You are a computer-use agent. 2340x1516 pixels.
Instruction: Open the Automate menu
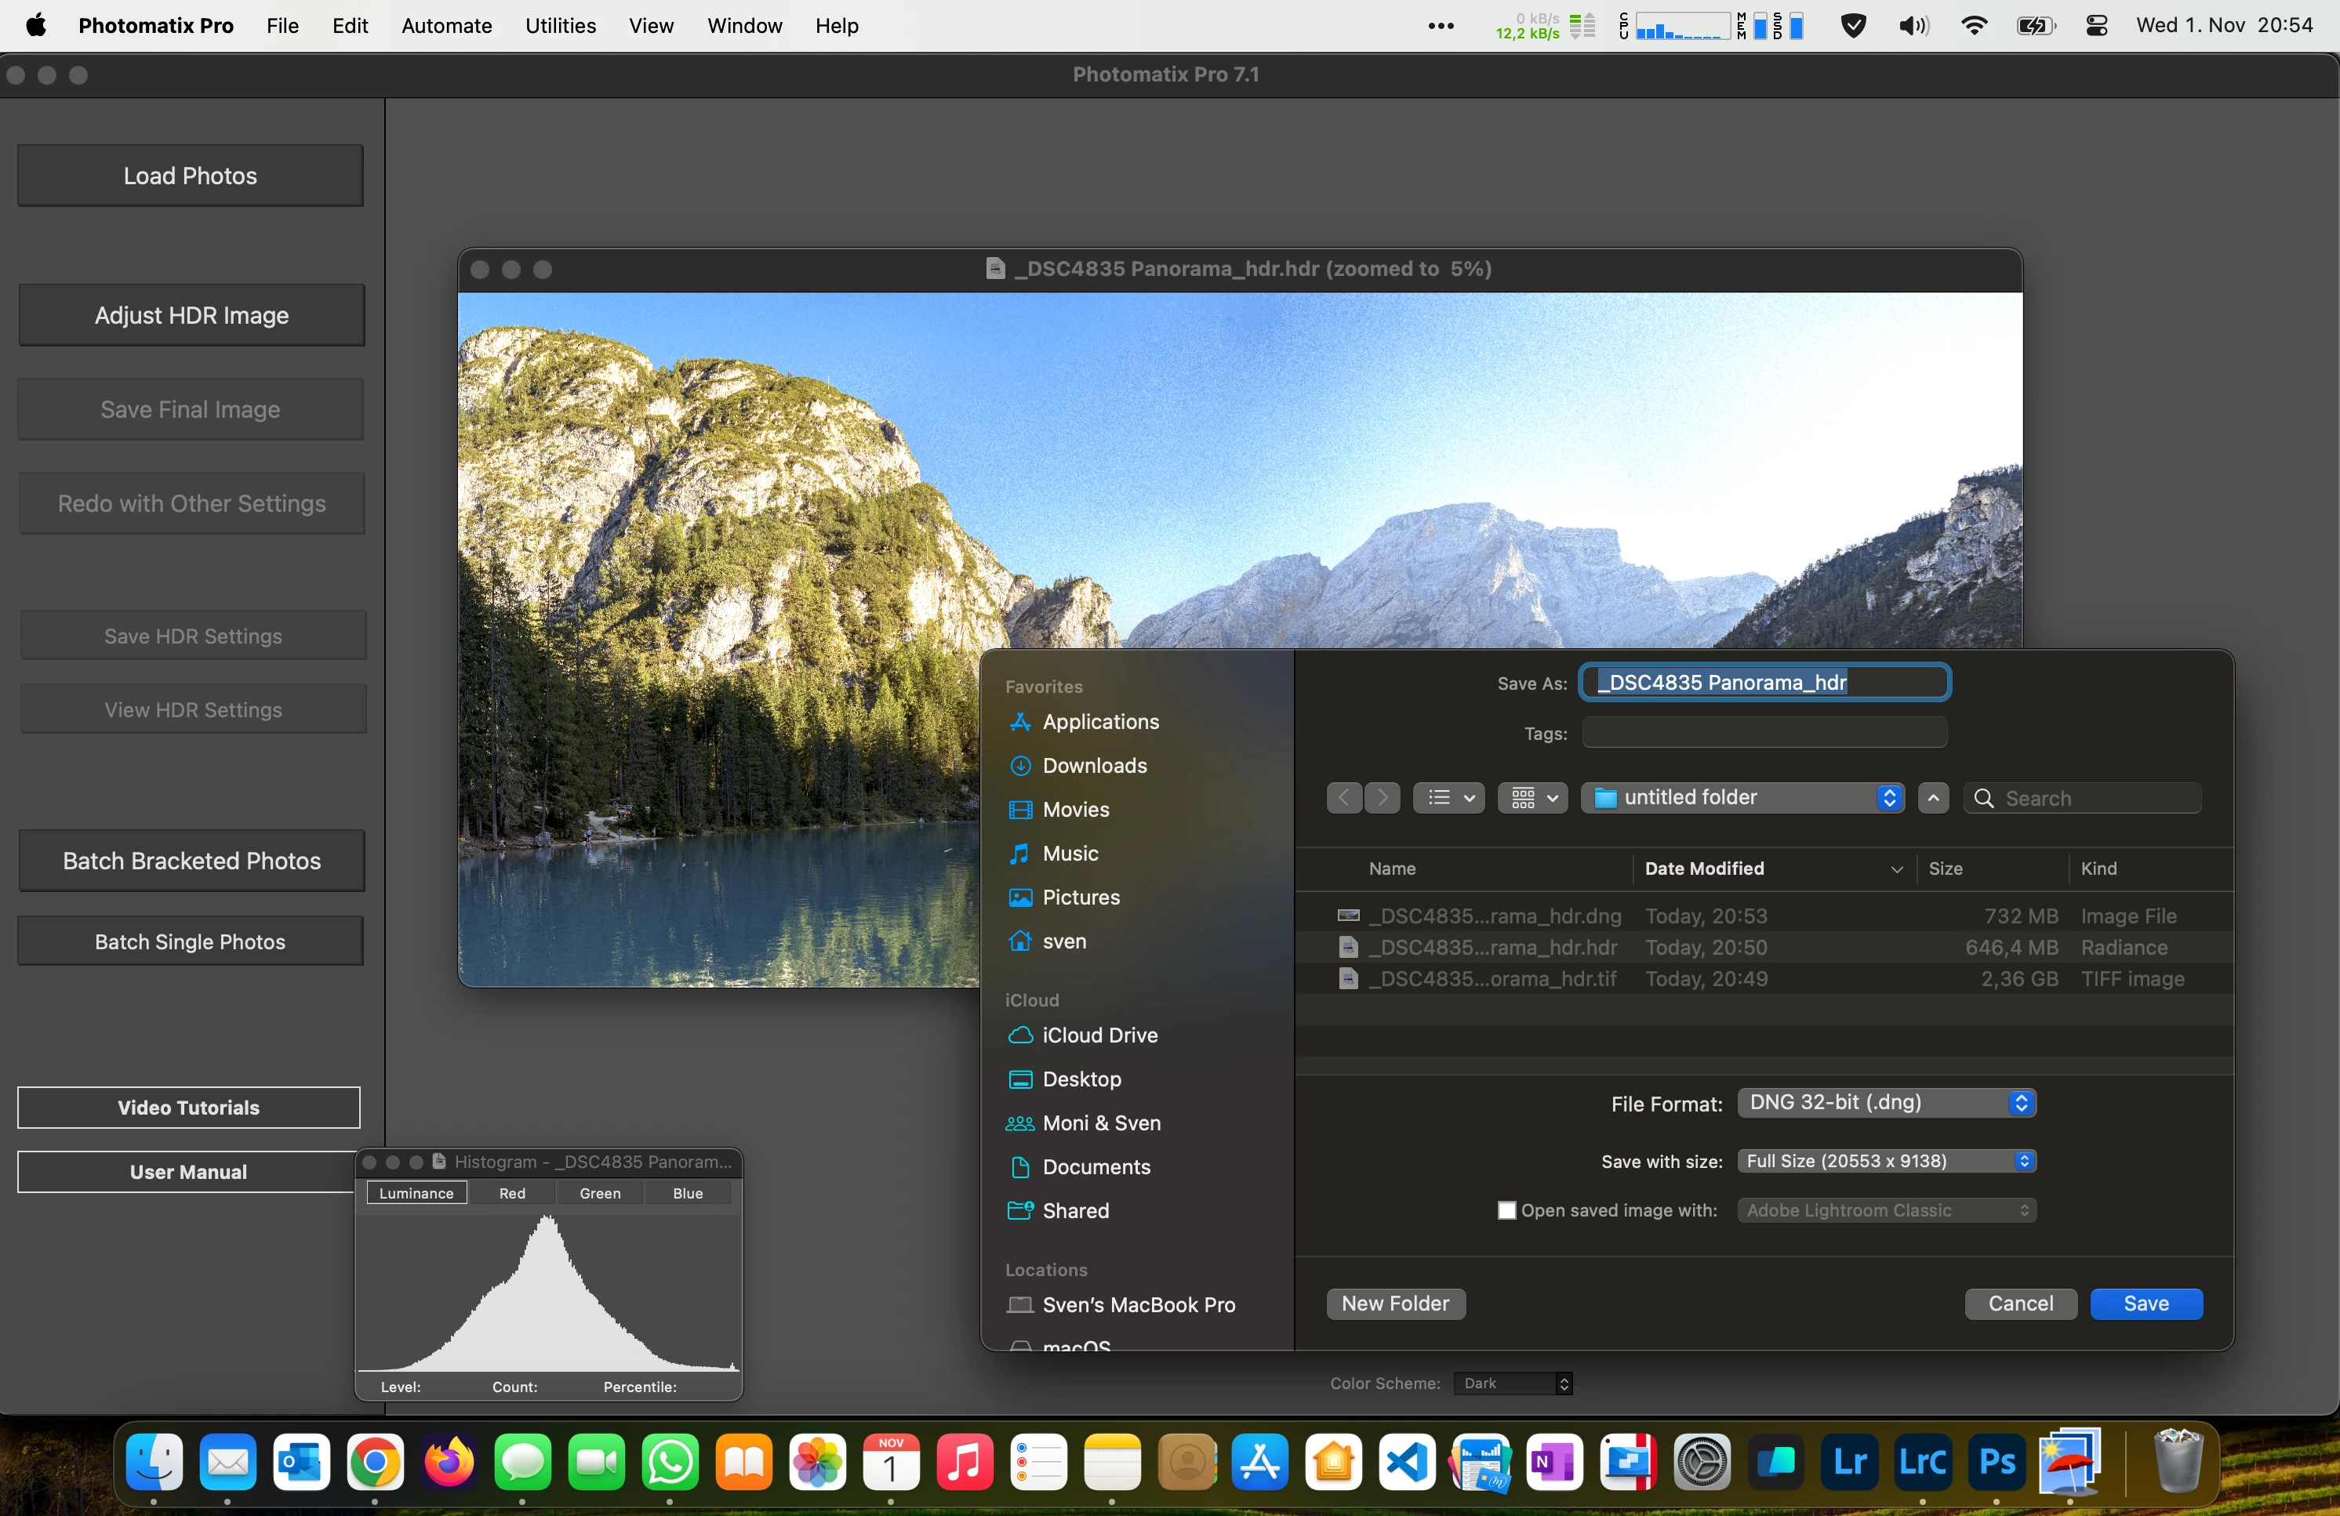pos(446,26)
